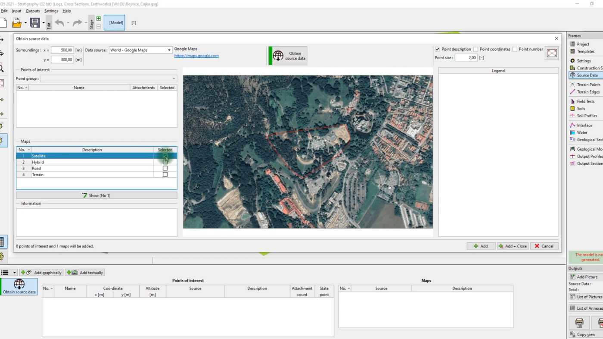Click the zoom extents icon beside Point number

click(x=552, y=53)
